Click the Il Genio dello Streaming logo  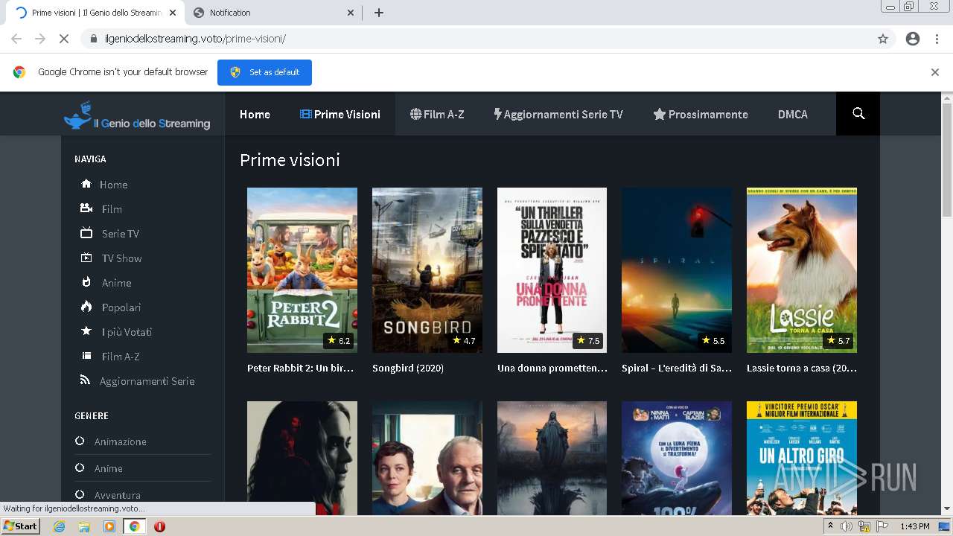pos(137,116)
